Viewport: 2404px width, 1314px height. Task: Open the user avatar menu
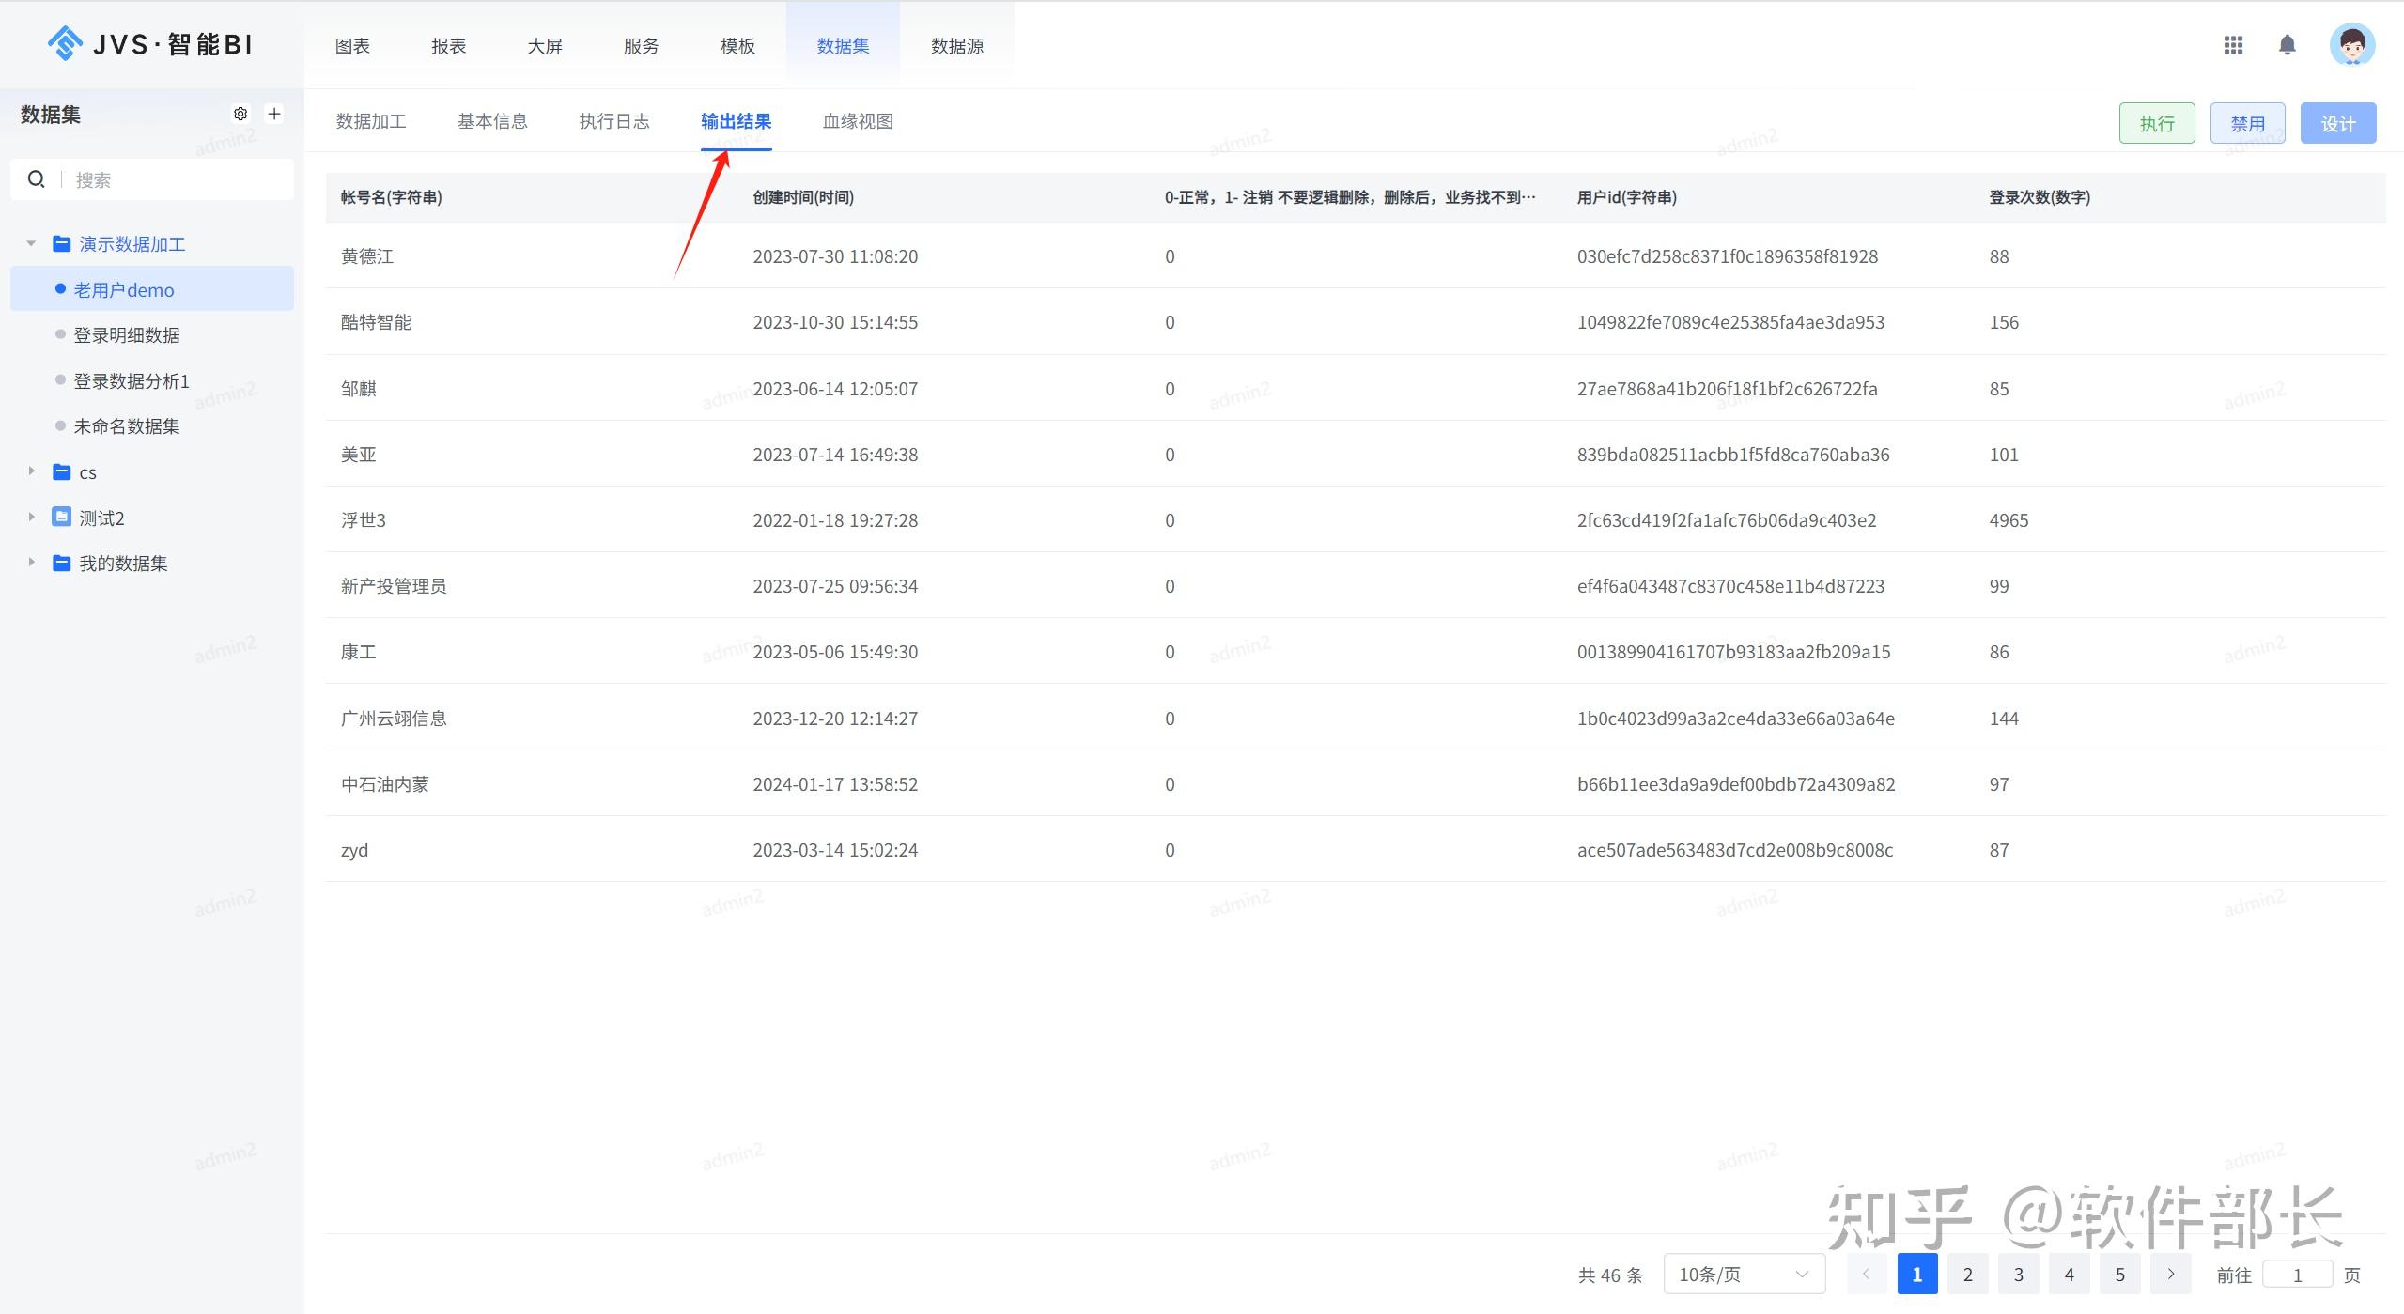coord(2351,45)
